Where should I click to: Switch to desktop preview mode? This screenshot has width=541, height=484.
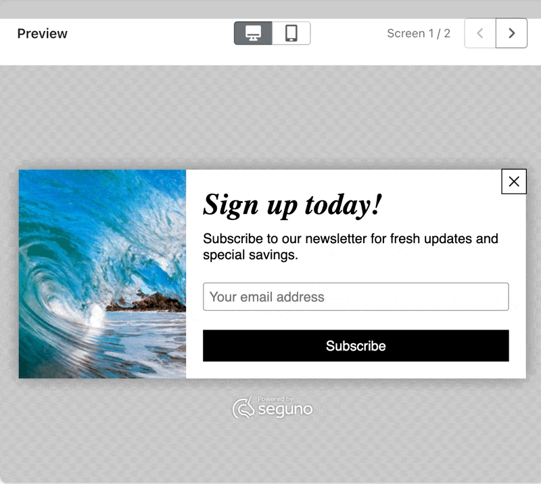click(253, 33)
